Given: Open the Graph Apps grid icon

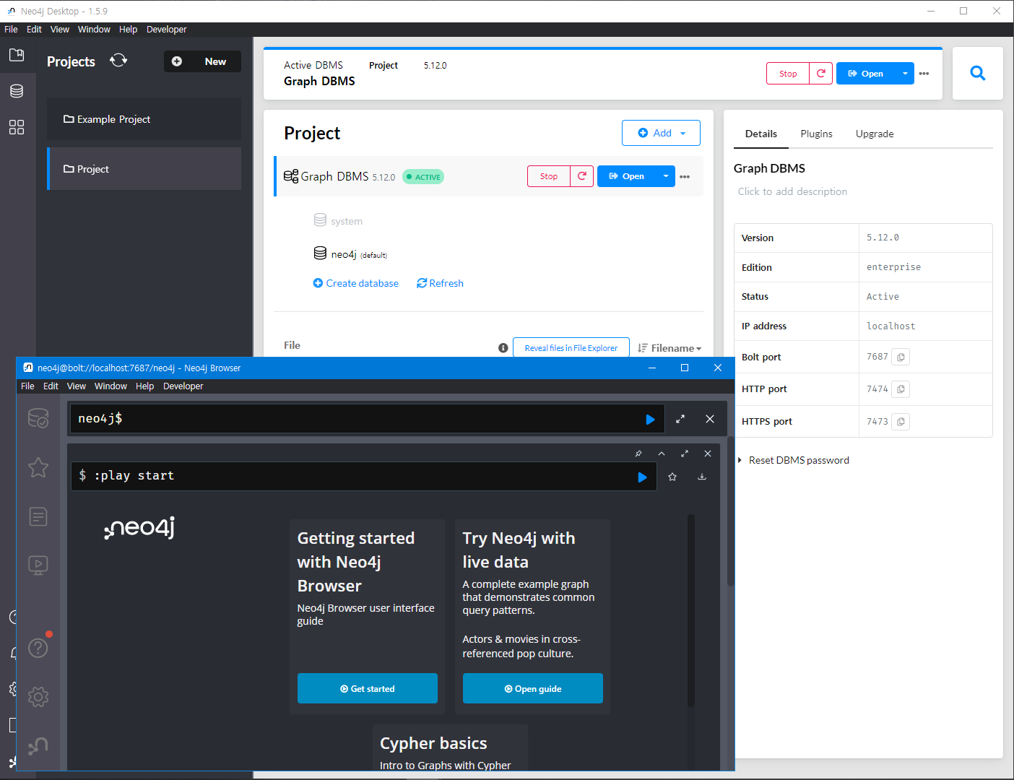Looking at the screenshot, I should [17, 127].
